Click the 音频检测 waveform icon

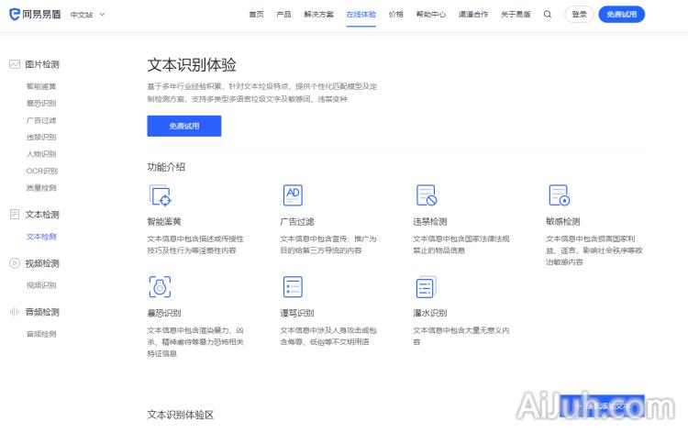coord(15,312)
